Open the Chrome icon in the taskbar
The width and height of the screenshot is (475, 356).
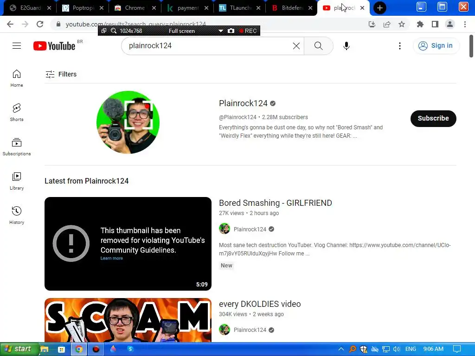(79, 349)
